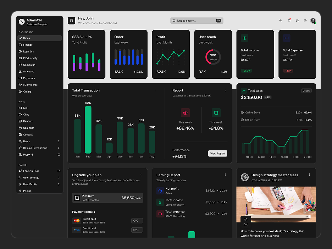
Task: Click the Total Income dollar icon
Action: click(244, 38)
